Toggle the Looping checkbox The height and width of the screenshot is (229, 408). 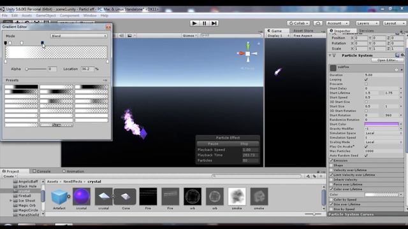coord(366,80)
